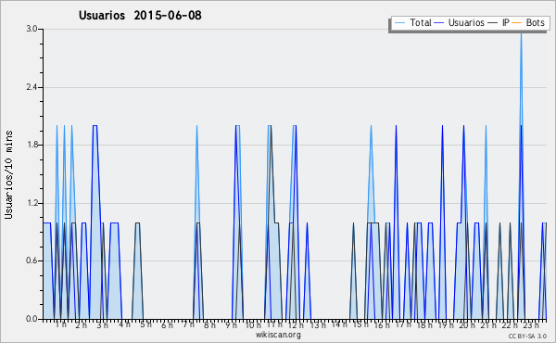
Task: Click the '16 h' x-axis label
Action: pos(382,324)
